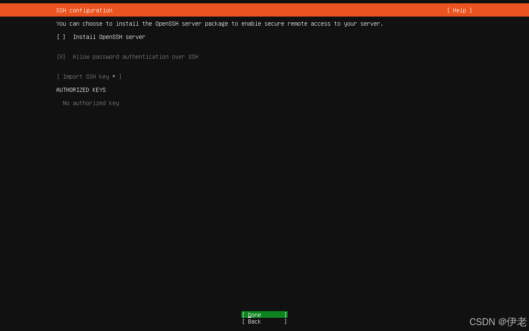
Task: Select the AUTHORIZED KEYS heading
Action: pos(81,90)
